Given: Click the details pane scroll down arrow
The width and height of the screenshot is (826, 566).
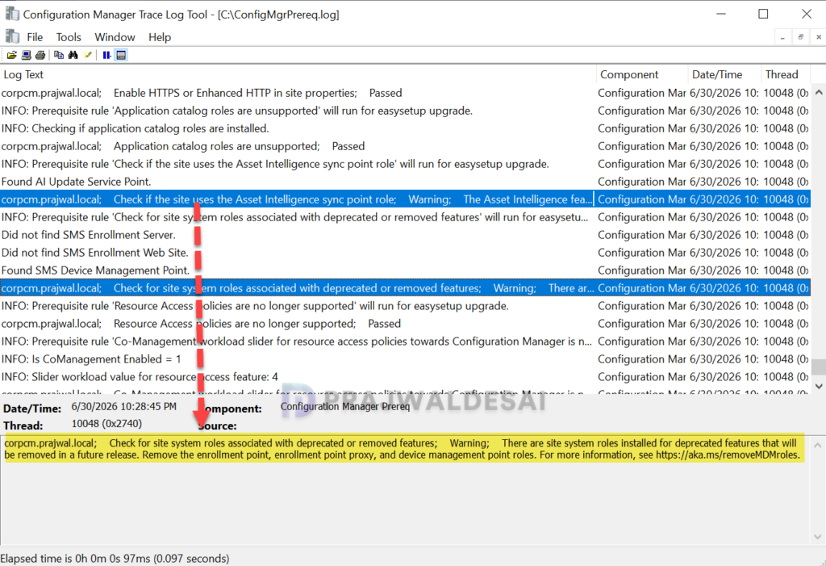Looking at the screenshot, I should point(818,537).
